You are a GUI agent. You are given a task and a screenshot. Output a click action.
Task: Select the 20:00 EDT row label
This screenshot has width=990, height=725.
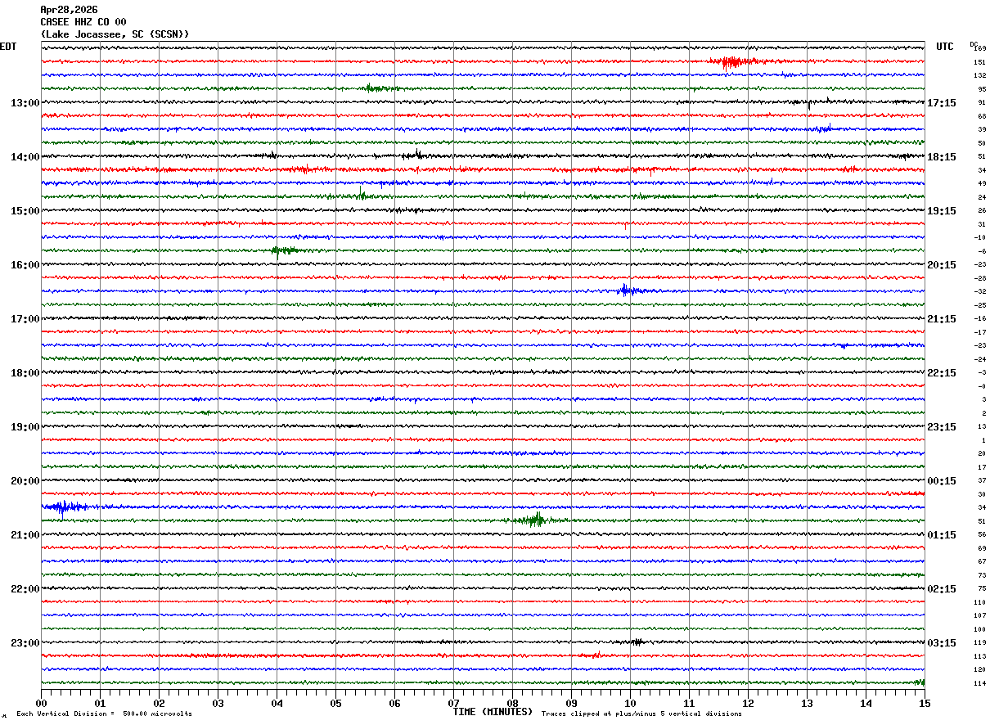pos(25,481)
